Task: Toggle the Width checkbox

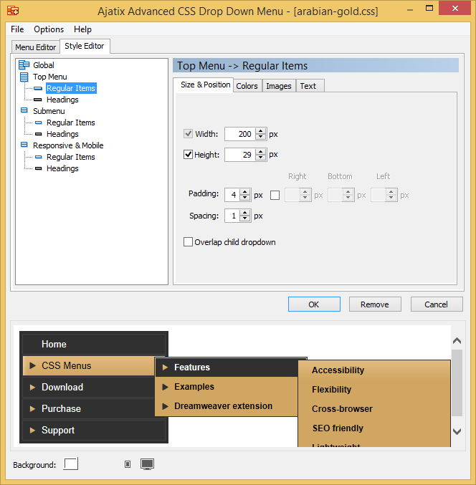Action: 188,134
